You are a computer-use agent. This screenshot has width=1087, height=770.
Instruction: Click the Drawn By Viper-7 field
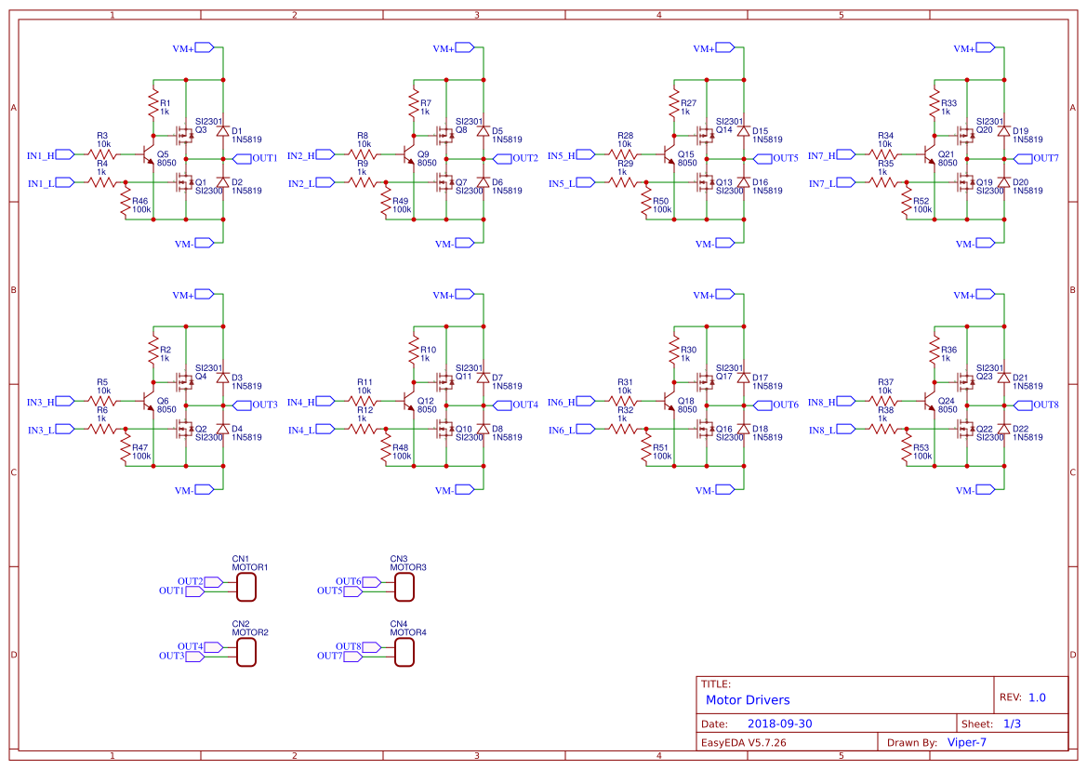point(967,742)
